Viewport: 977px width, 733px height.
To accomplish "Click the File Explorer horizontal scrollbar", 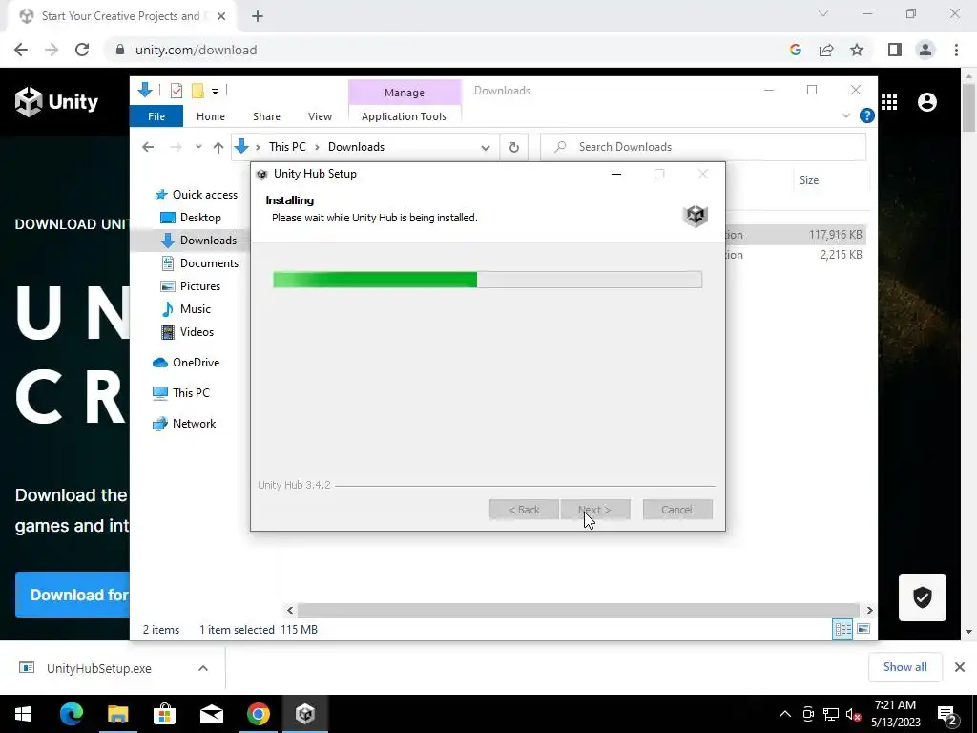I will [578, 610].
